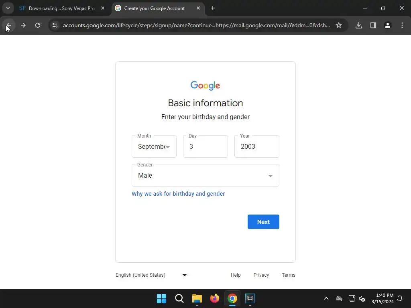Open the clock showing 1:40 PM
This screenshot has height=308, width=411.
383,298
